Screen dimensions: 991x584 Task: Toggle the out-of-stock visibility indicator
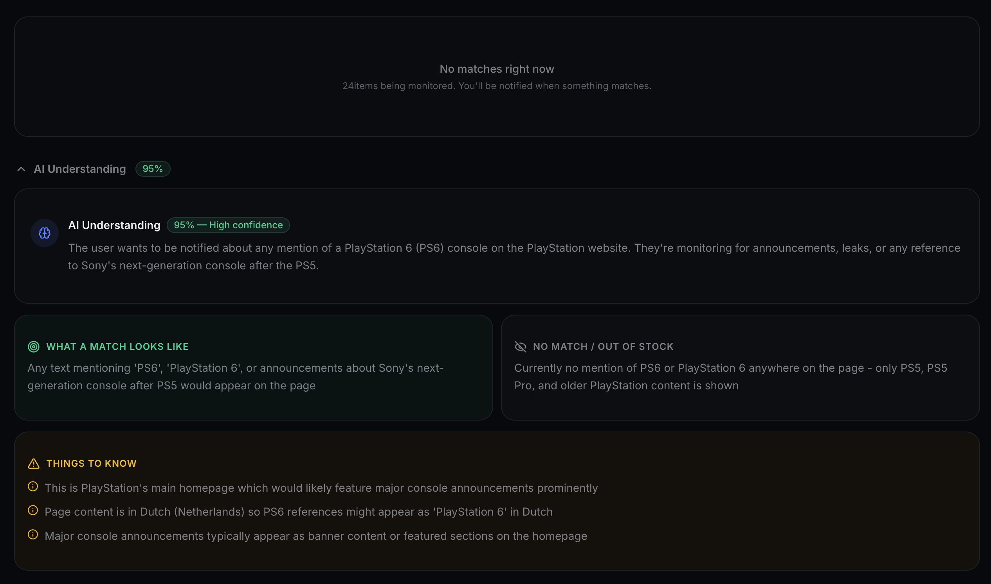point(521,347)
